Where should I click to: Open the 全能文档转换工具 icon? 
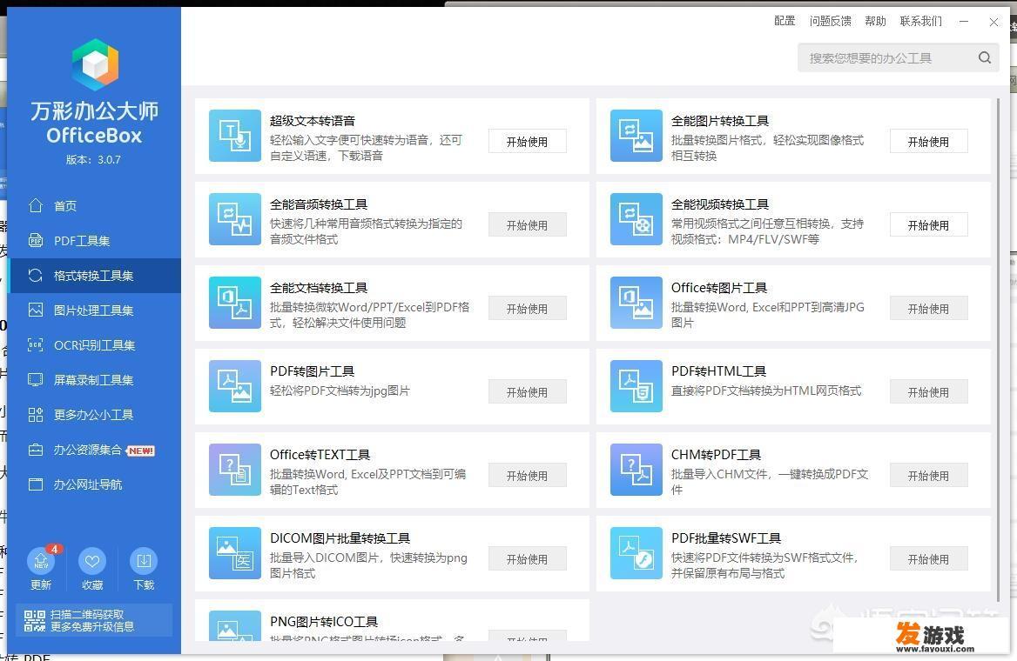(x=235, y=303)
